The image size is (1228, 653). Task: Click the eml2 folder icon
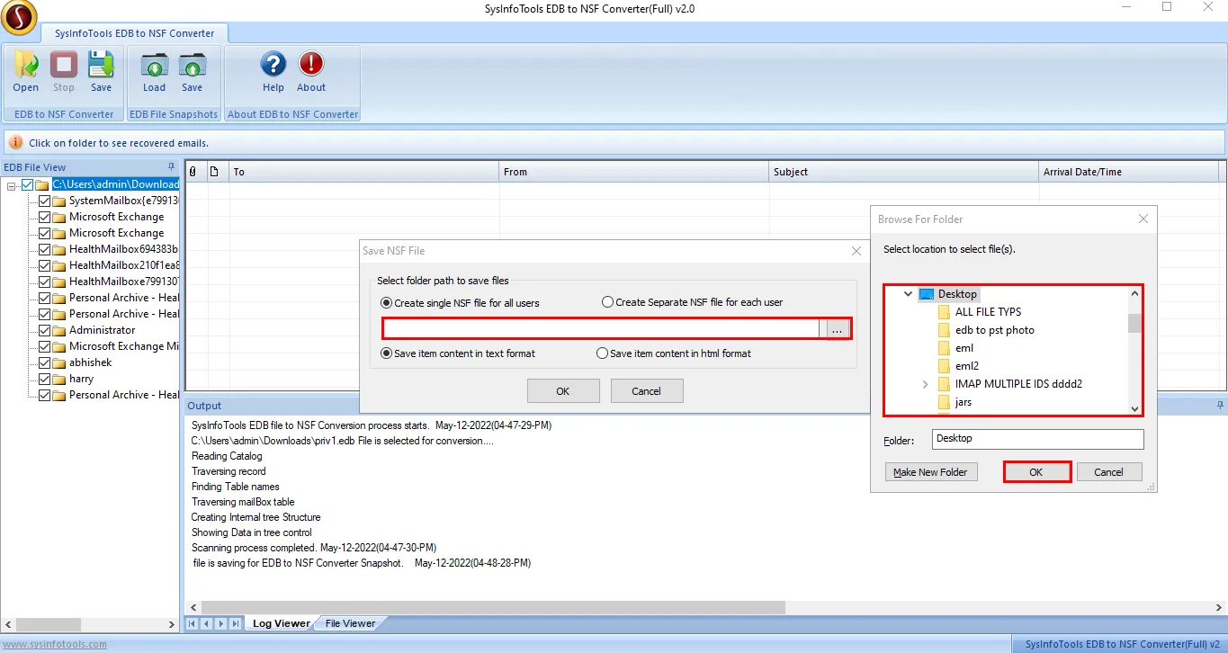pyautogui.click(x=944, y=366)
